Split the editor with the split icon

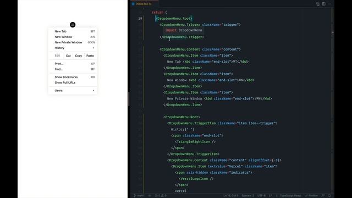pyautogui.click(x=324, y=4)
